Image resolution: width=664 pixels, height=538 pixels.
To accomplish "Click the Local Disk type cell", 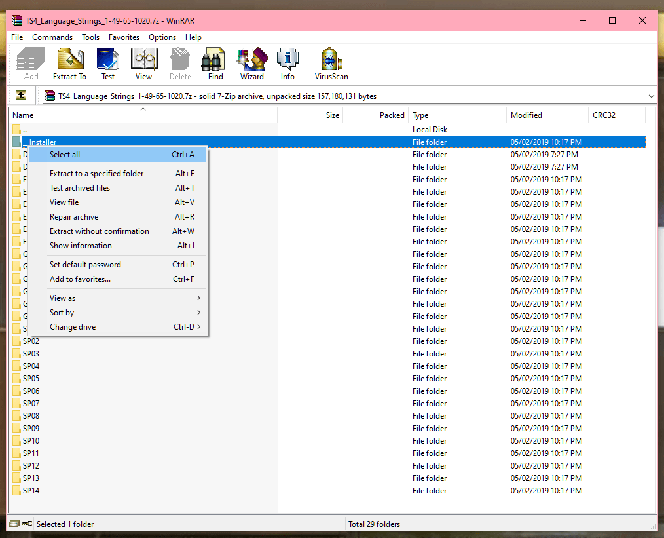I will coord(430,130).
